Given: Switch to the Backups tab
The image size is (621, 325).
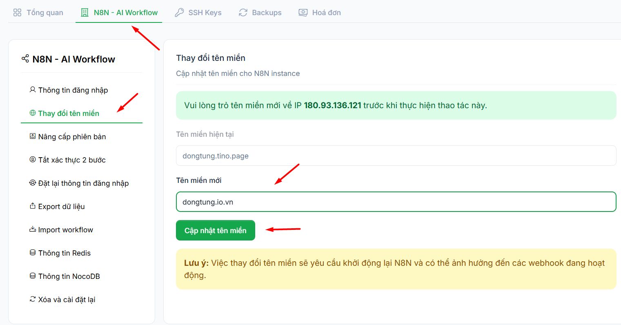Looking at the screenshot, I should [266, 13].
